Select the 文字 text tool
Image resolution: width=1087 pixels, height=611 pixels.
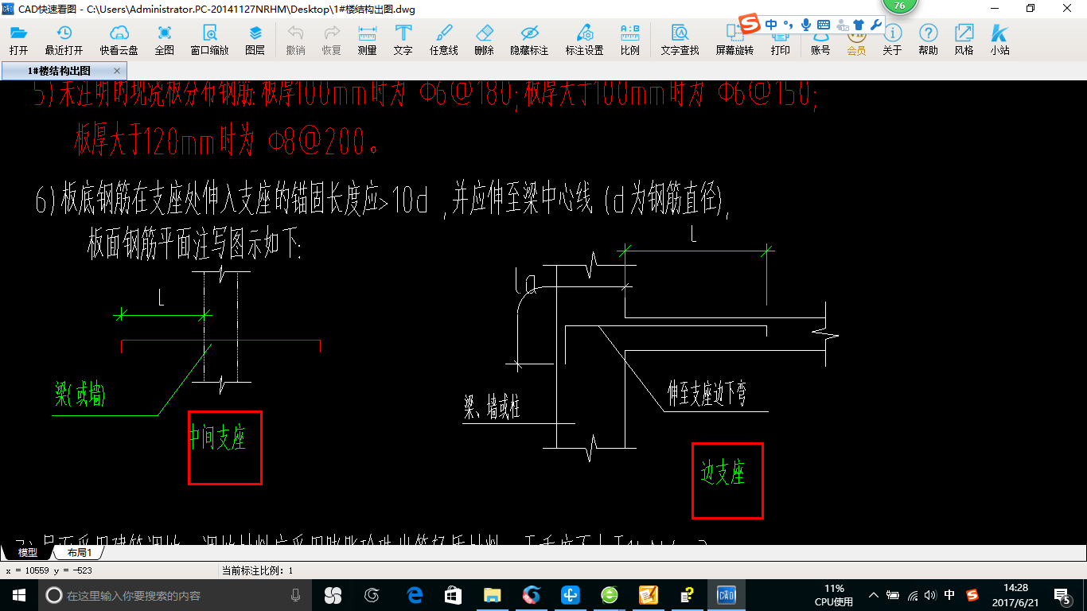pyautogui.click(x=403, y=38)
